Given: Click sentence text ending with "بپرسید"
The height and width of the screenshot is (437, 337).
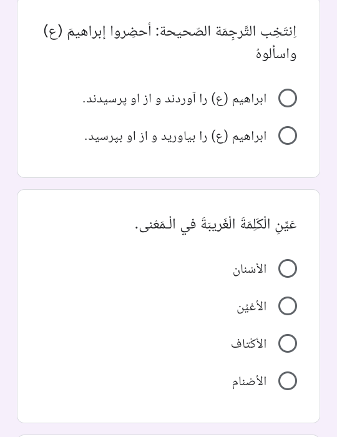Looking at the screenshot, I should pos(175,137).
